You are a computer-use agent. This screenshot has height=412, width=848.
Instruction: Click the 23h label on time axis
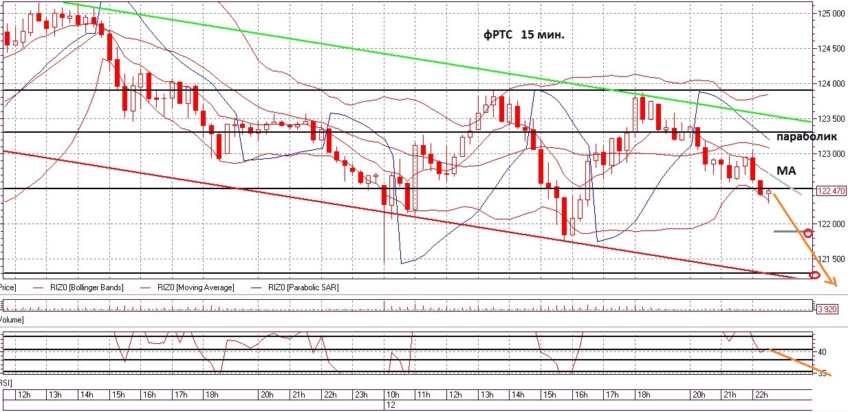tap(361, 395)
